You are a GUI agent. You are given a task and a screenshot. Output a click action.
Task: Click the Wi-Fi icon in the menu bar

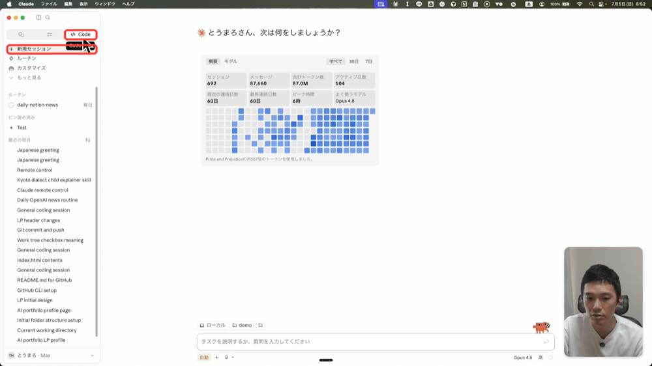pyautogui.click(x=580, y=4)
